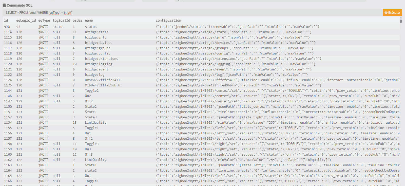Click the '0x60a423fffed96bfb' name cell
Image resolution: width=405 pixels, height=186 pixels.
point(102,85)
